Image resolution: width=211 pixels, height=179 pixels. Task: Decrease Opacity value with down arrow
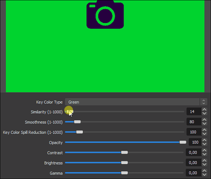point(204,144)
